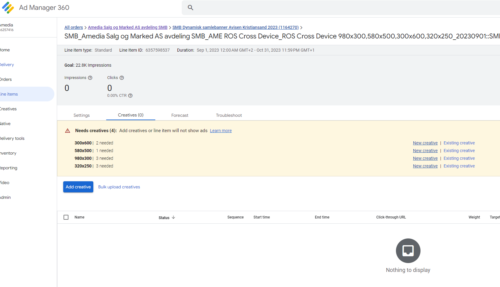This screenshot has height=287, width=500.
Task: Go to Home in sidebar
Action: pos(5,50)
